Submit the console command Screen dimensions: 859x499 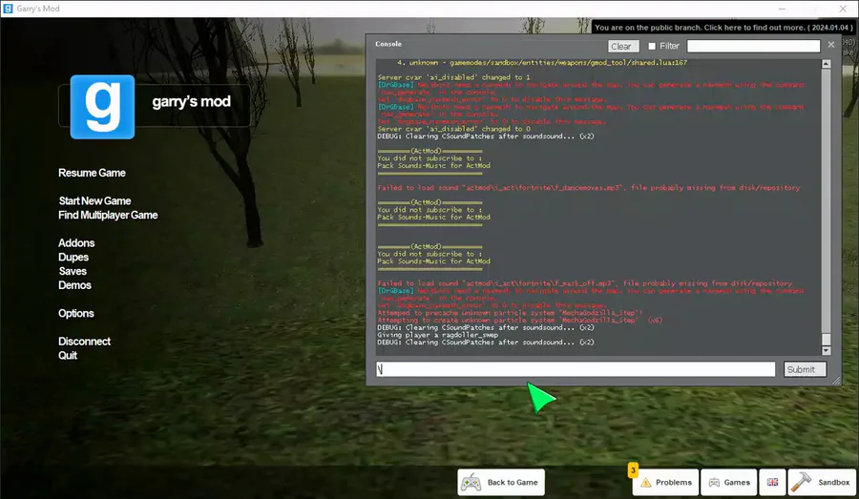click(x=805, y=370)
